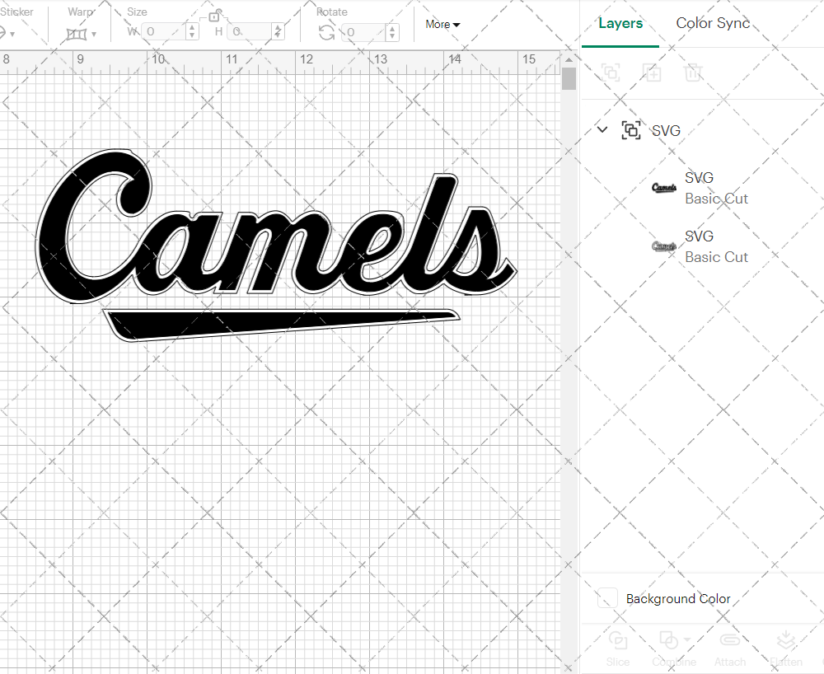The width and height of the screenshot is (824, 674).
Task: Click the Rotate value input field
Action: (363, 34)
